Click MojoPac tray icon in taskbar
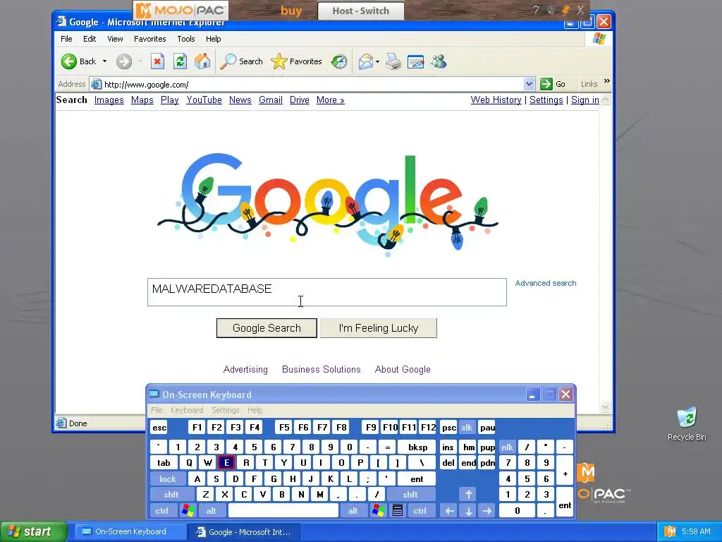This screenshot has width=722, height=542. click(670, 531)
